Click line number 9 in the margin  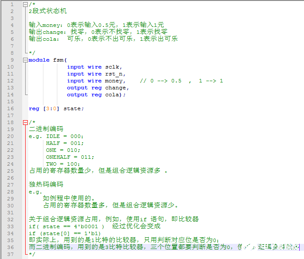click(x=12, y=60)
